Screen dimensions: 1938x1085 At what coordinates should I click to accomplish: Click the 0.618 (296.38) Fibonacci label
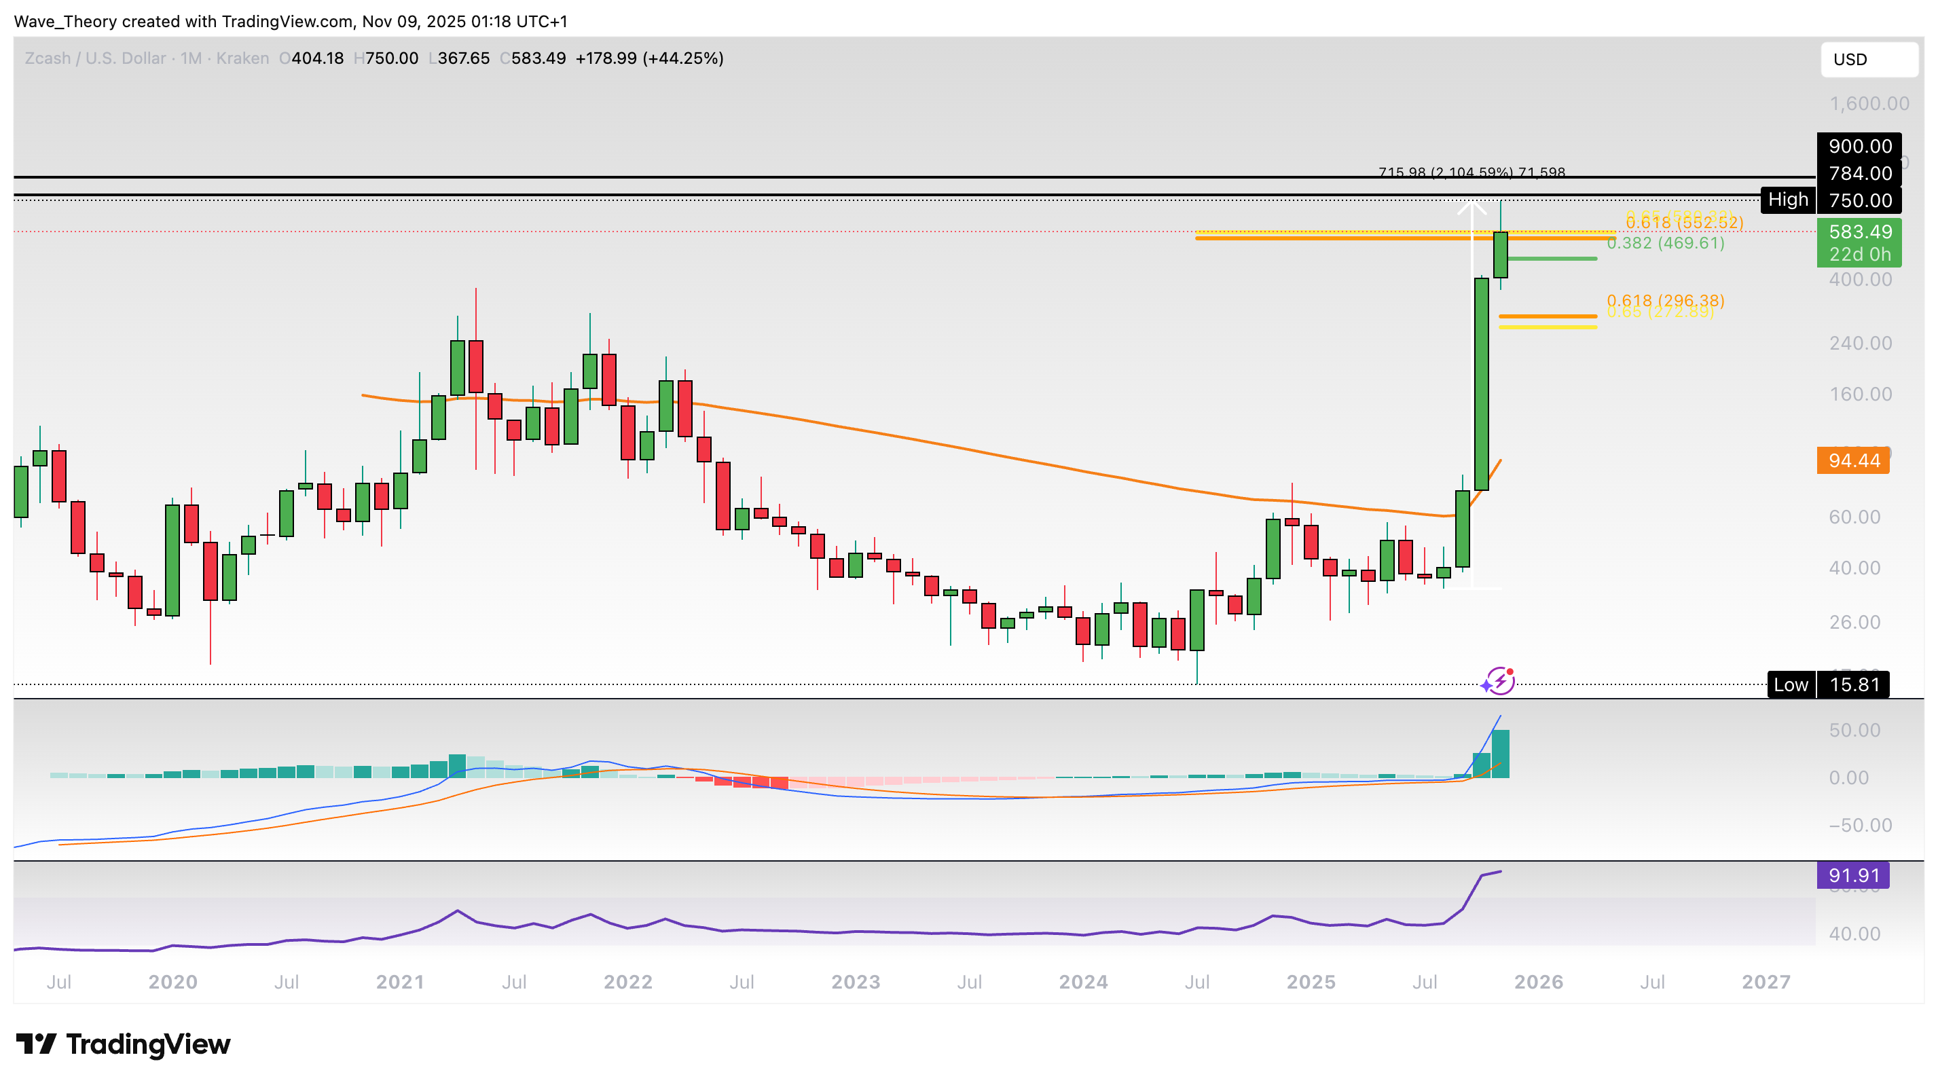[x=1665, y=300]
